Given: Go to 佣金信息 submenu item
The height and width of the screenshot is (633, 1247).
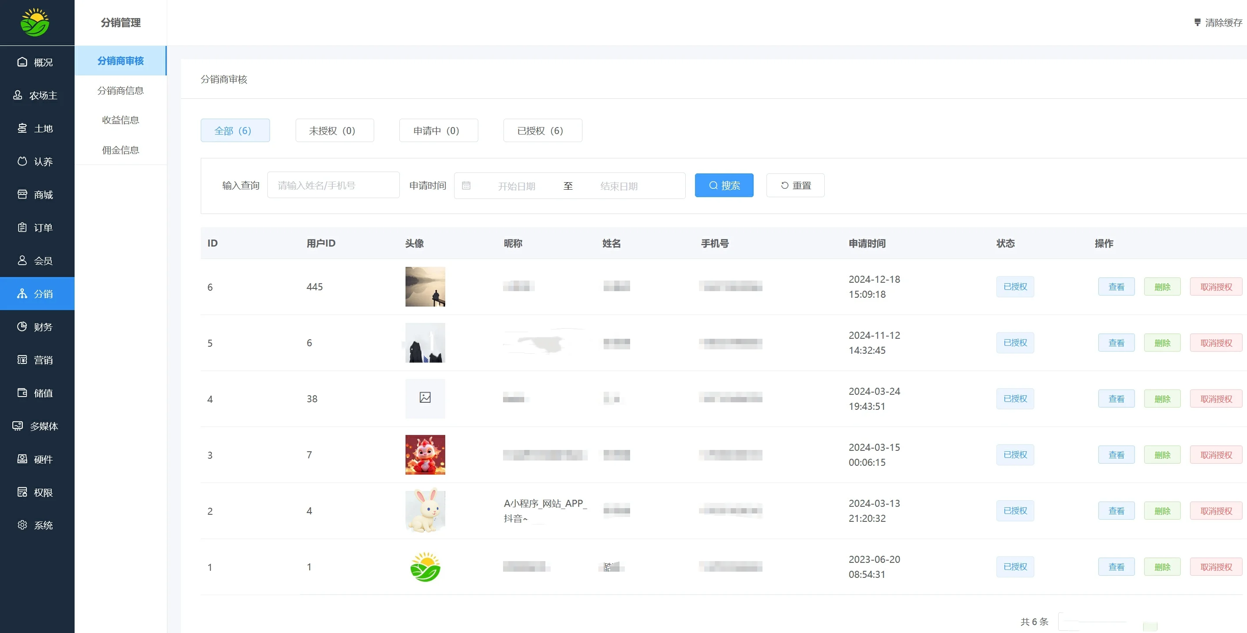Looking at the screenshot, I should 120,150.
